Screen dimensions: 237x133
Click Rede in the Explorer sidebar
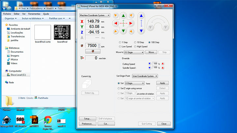click(11, 83)
